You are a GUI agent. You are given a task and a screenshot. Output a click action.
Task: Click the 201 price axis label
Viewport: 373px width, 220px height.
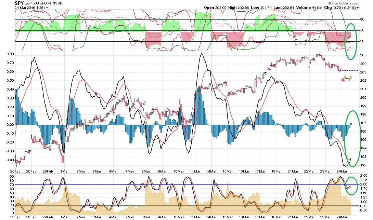click(x=363, y=89)
